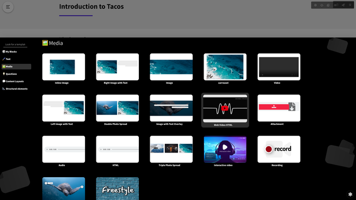Open the hamburger menu button
Viewport: 356px width, 200px height.
[x=8, y=7]
